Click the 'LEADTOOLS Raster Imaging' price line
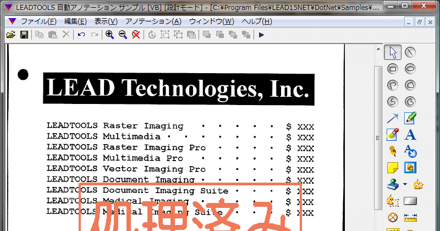 tap(180, 126)
